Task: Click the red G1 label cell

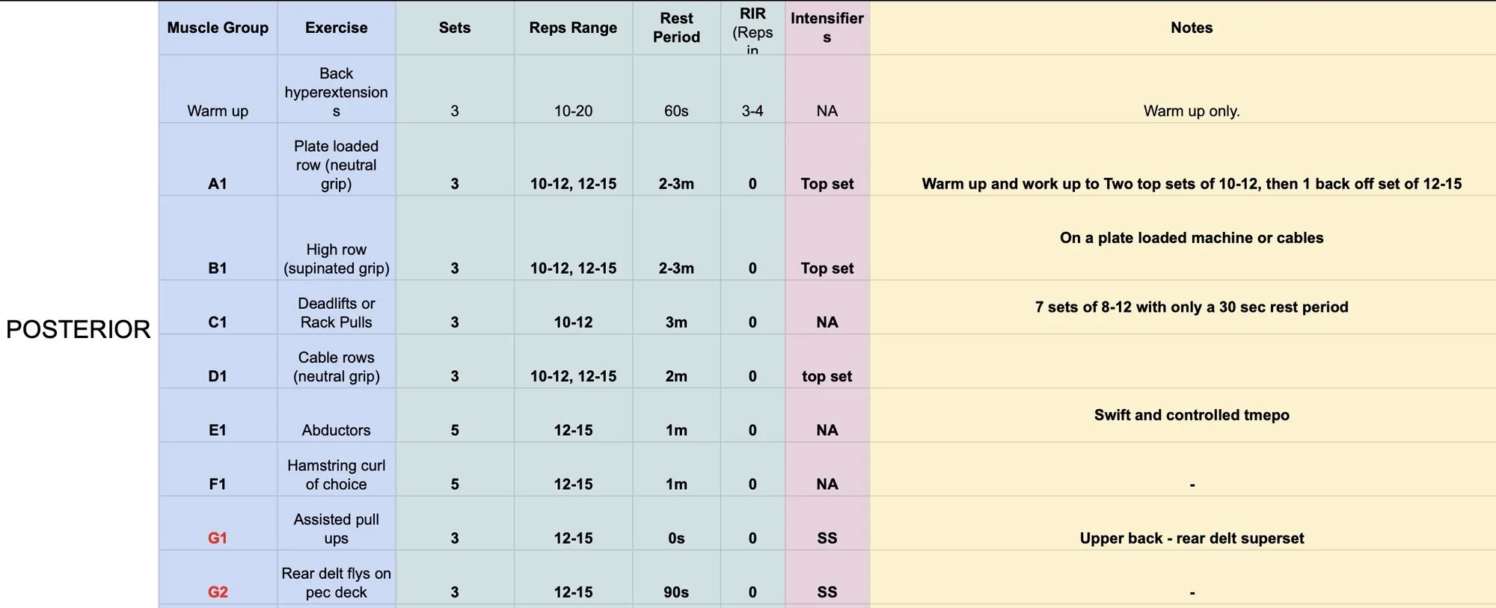Action: coord(218,538)
